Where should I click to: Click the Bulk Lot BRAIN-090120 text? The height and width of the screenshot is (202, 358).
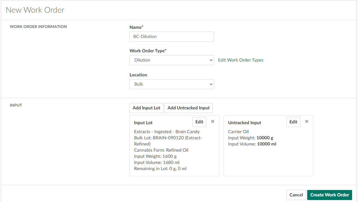coord(168,138)
